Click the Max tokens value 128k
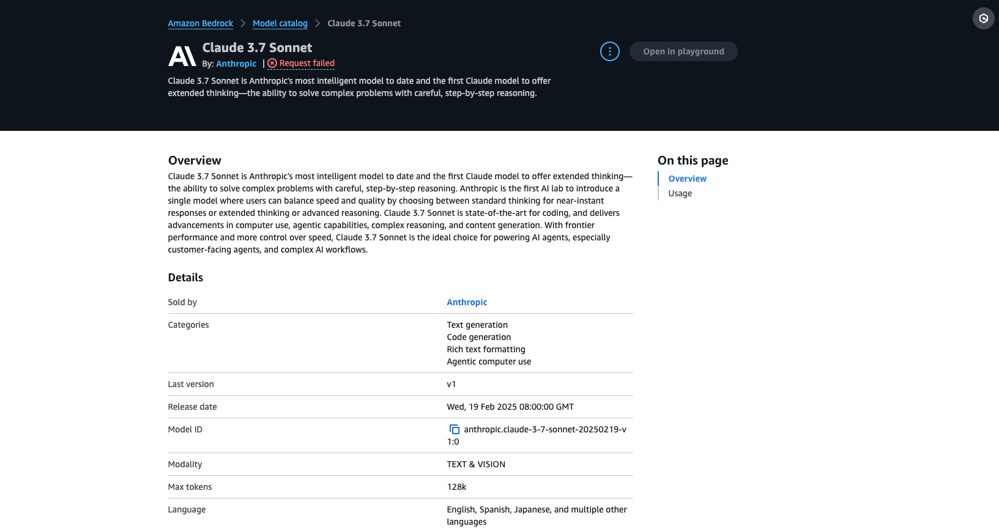 (x=456, y=487)
